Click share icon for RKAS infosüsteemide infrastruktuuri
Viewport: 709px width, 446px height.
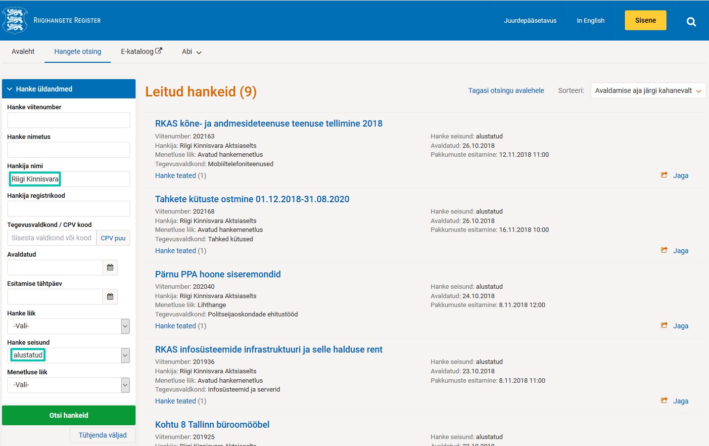pos(664,401)
